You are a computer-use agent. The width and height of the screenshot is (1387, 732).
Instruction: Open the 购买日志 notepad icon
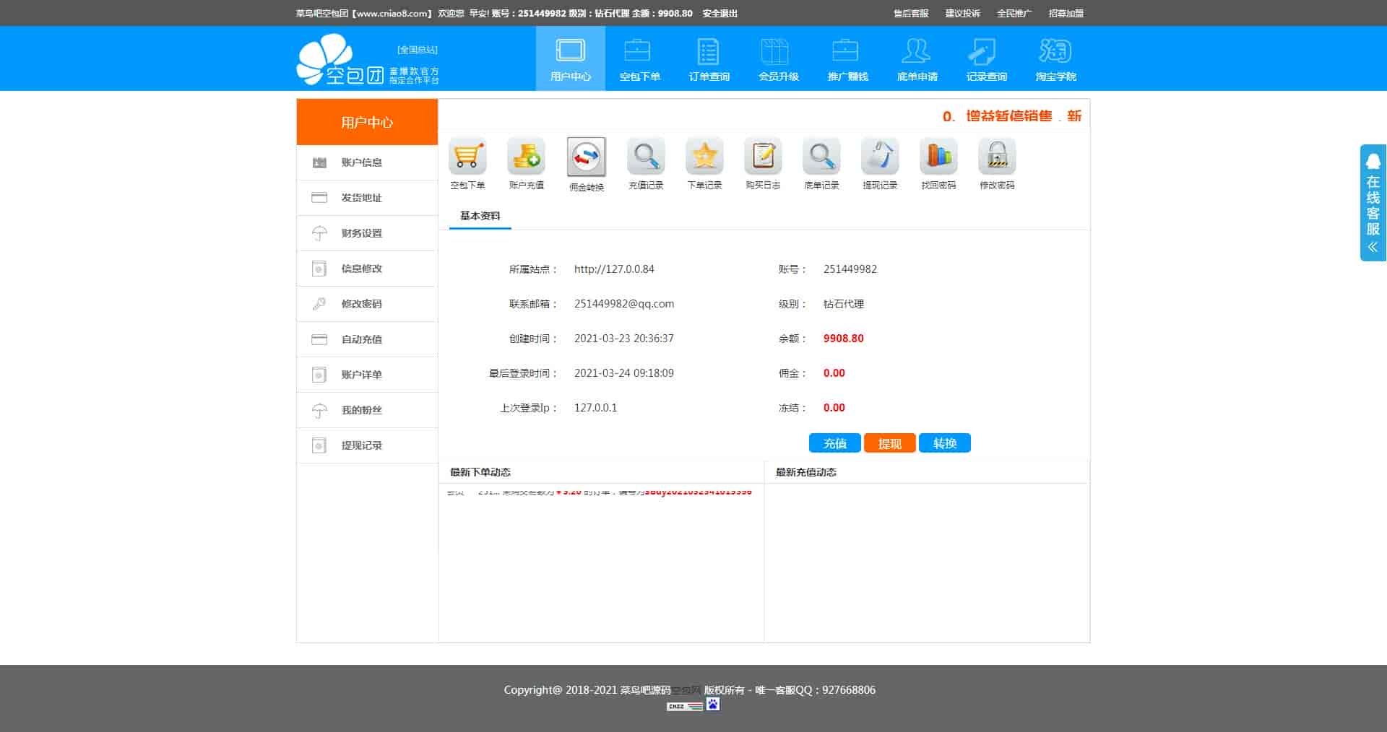pos(763,157)
